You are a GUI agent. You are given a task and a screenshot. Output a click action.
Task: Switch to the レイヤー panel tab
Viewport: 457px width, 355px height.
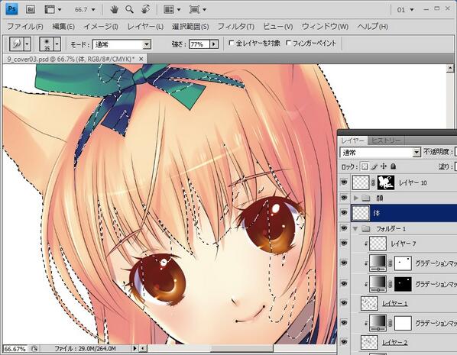(352, 141)
